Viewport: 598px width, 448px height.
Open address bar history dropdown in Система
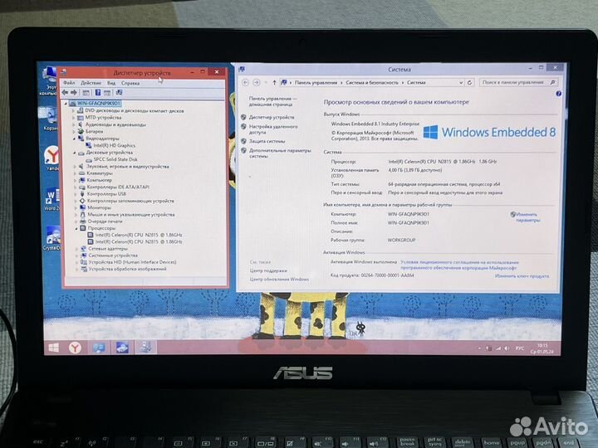(x=461, y=82)
